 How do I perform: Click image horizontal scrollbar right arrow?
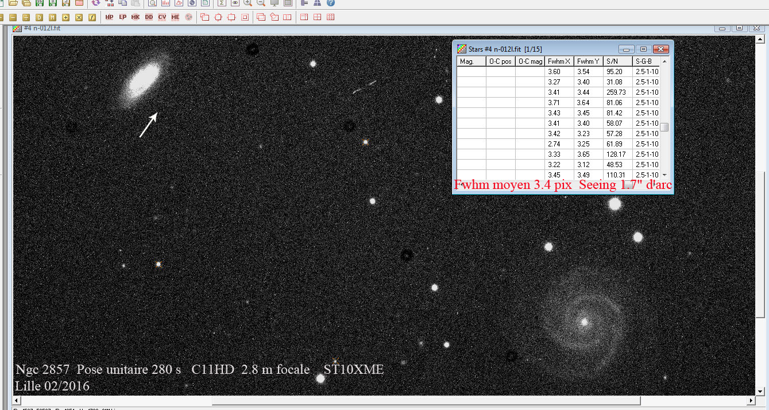752,400
